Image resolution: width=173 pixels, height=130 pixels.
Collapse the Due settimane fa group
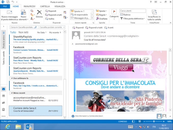(12, 78)
